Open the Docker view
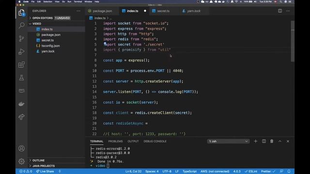 tap(21, 104)
